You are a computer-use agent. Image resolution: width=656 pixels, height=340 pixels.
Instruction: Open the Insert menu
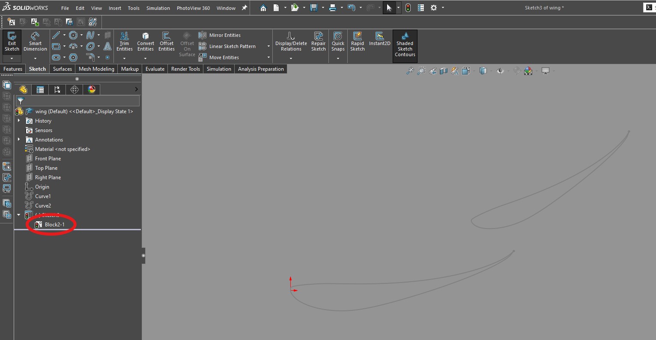click(115, 8)
